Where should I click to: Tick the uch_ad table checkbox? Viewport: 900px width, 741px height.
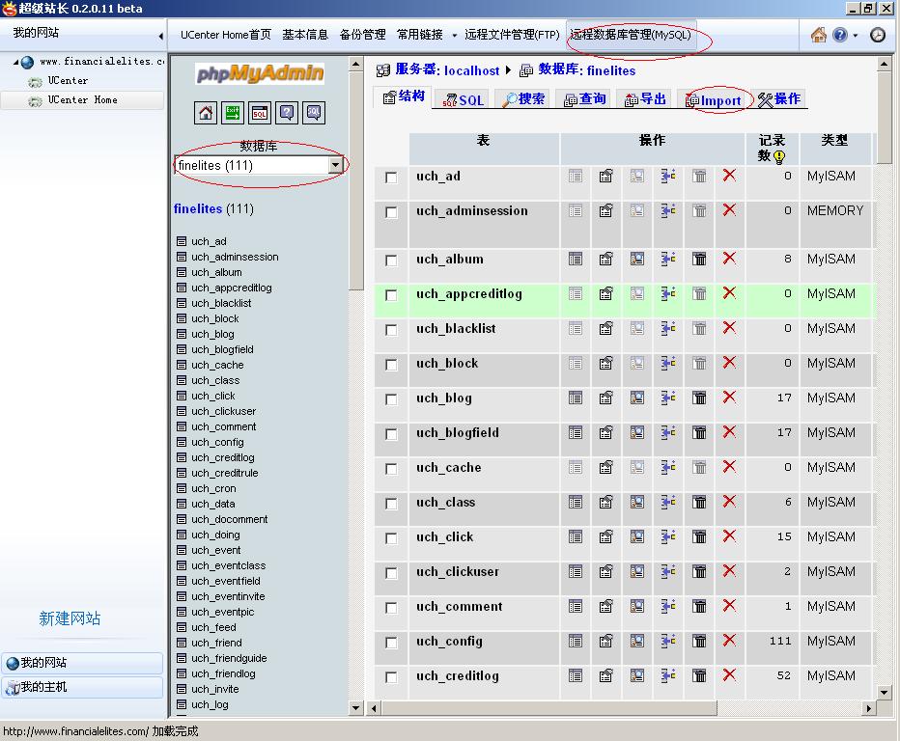click(391, 178)
